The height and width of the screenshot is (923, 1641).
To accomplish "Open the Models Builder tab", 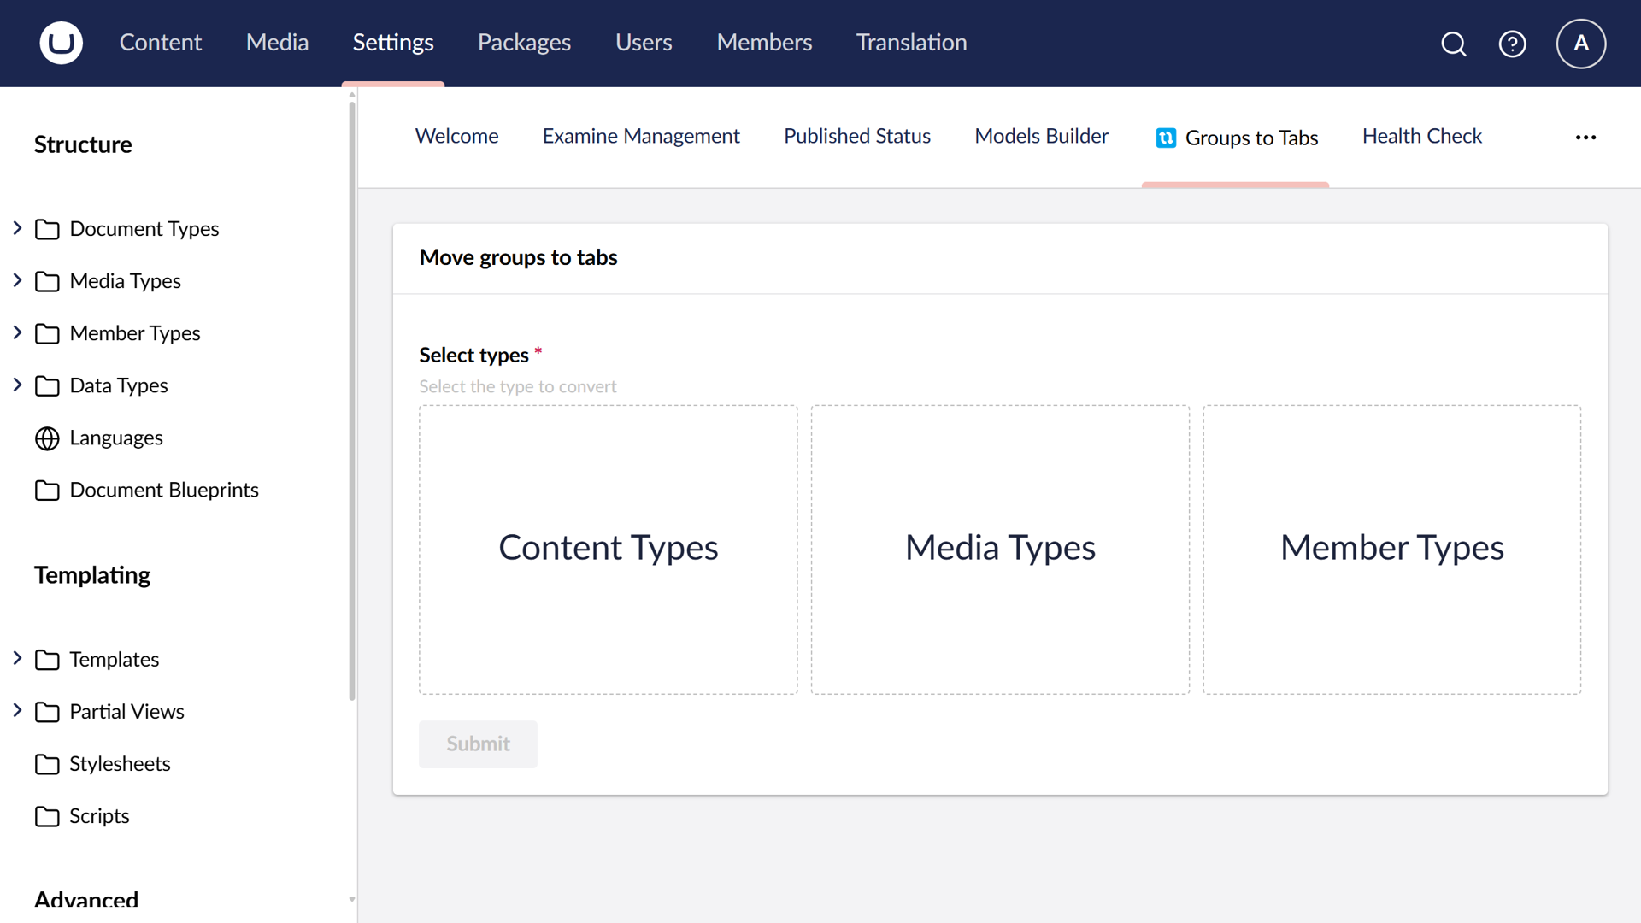I will pyautogui.click(x=1041, y=135).
